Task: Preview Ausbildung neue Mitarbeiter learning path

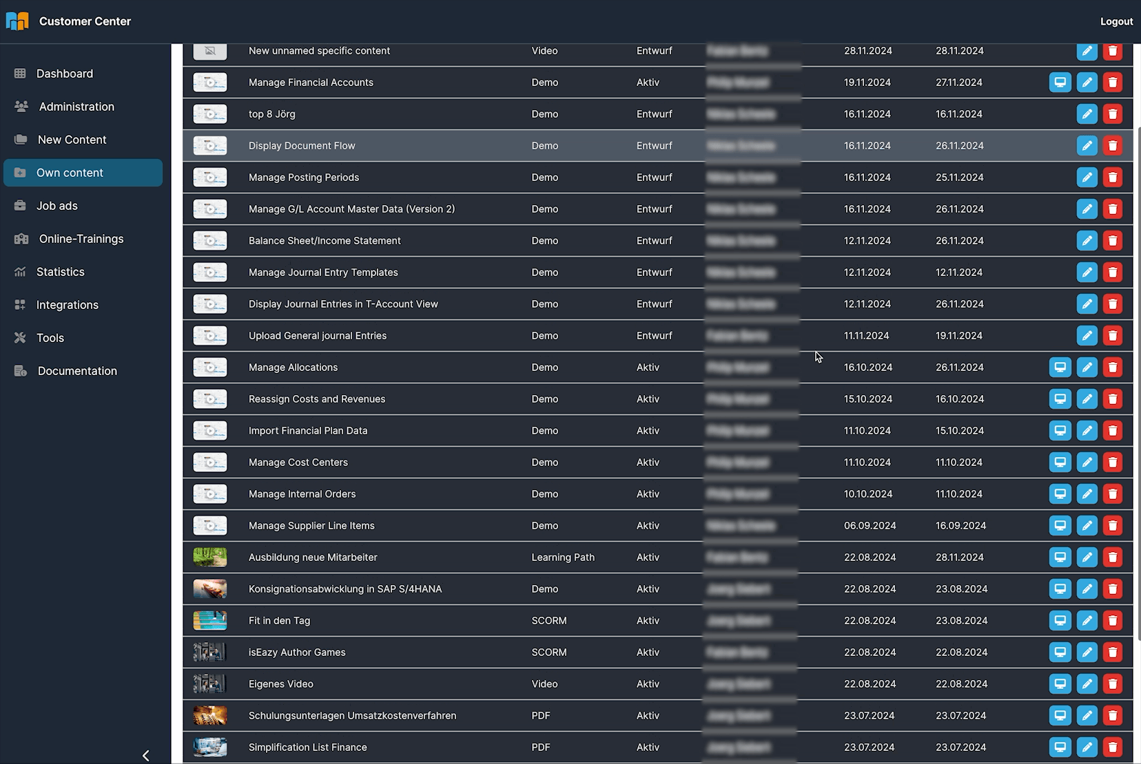Action: tap(1060, 558)
